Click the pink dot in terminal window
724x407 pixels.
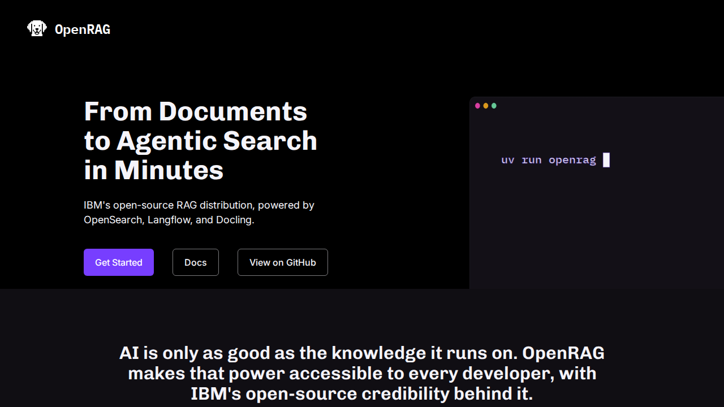(x=477, y=106)
